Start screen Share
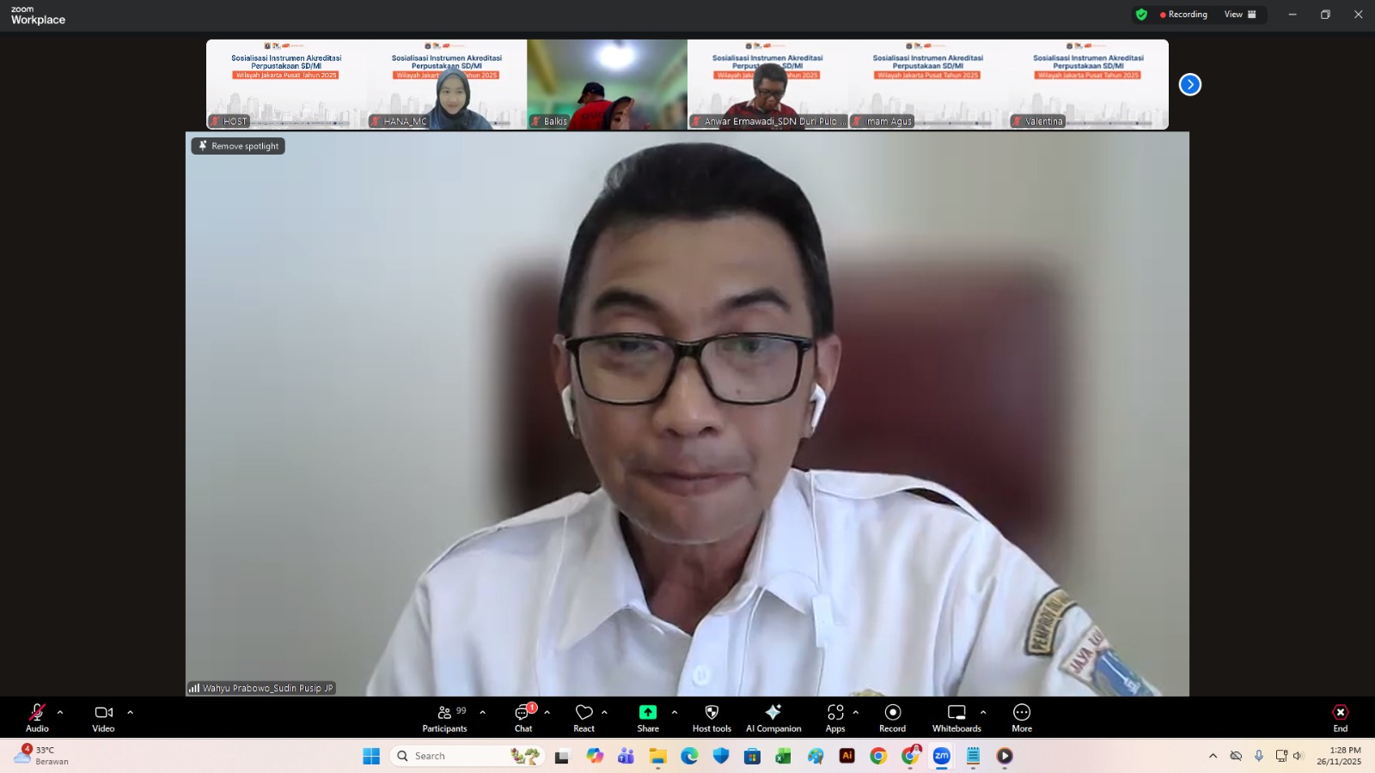Viewport: 1375px width, 773px height. tap(647, 718)
